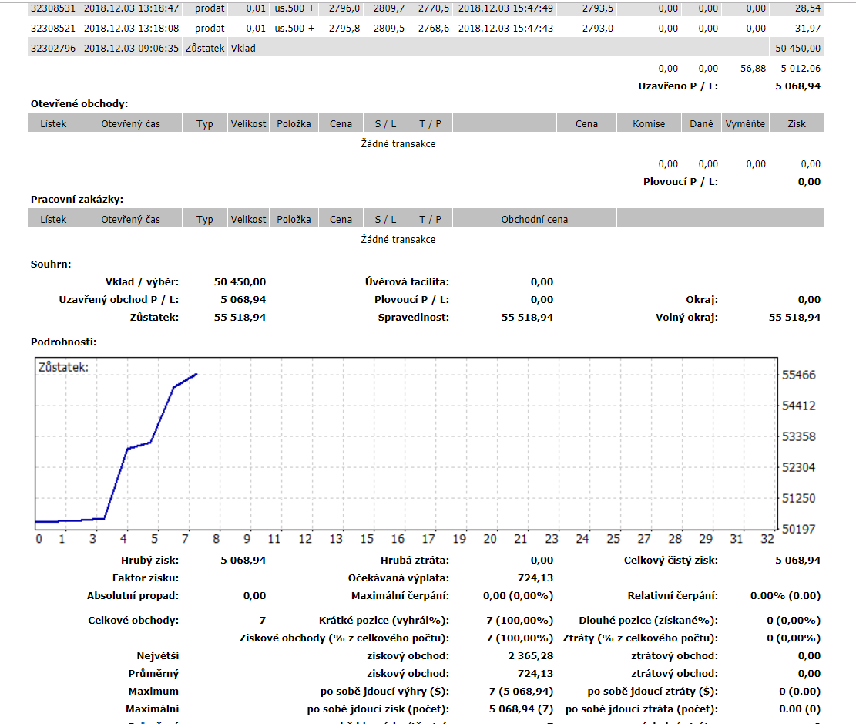Click the Vklad comment in the deposit row
The image size is (856, 724).
(243, 48)
